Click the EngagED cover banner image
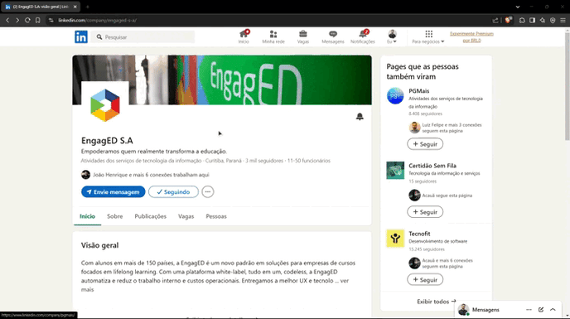 pyautogui.click(x=222, y=80)
